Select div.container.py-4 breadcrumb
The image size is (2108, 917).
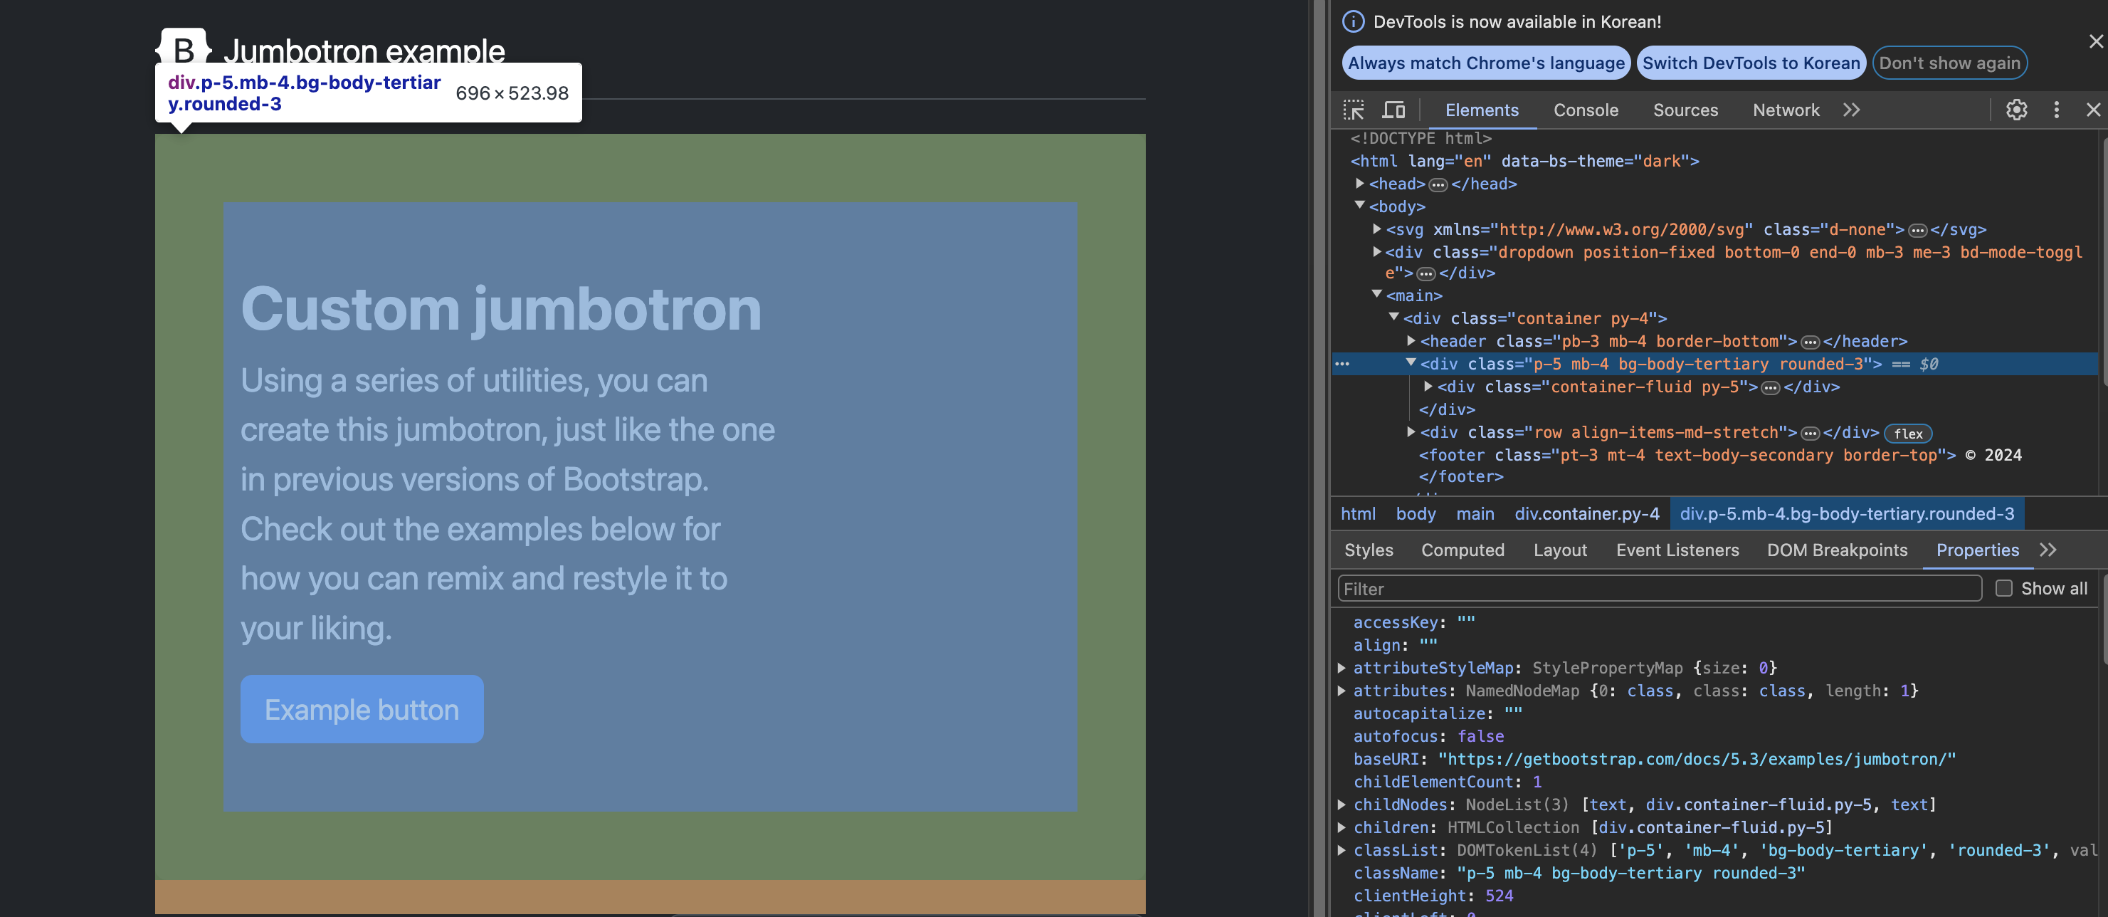coord(1587,513)
